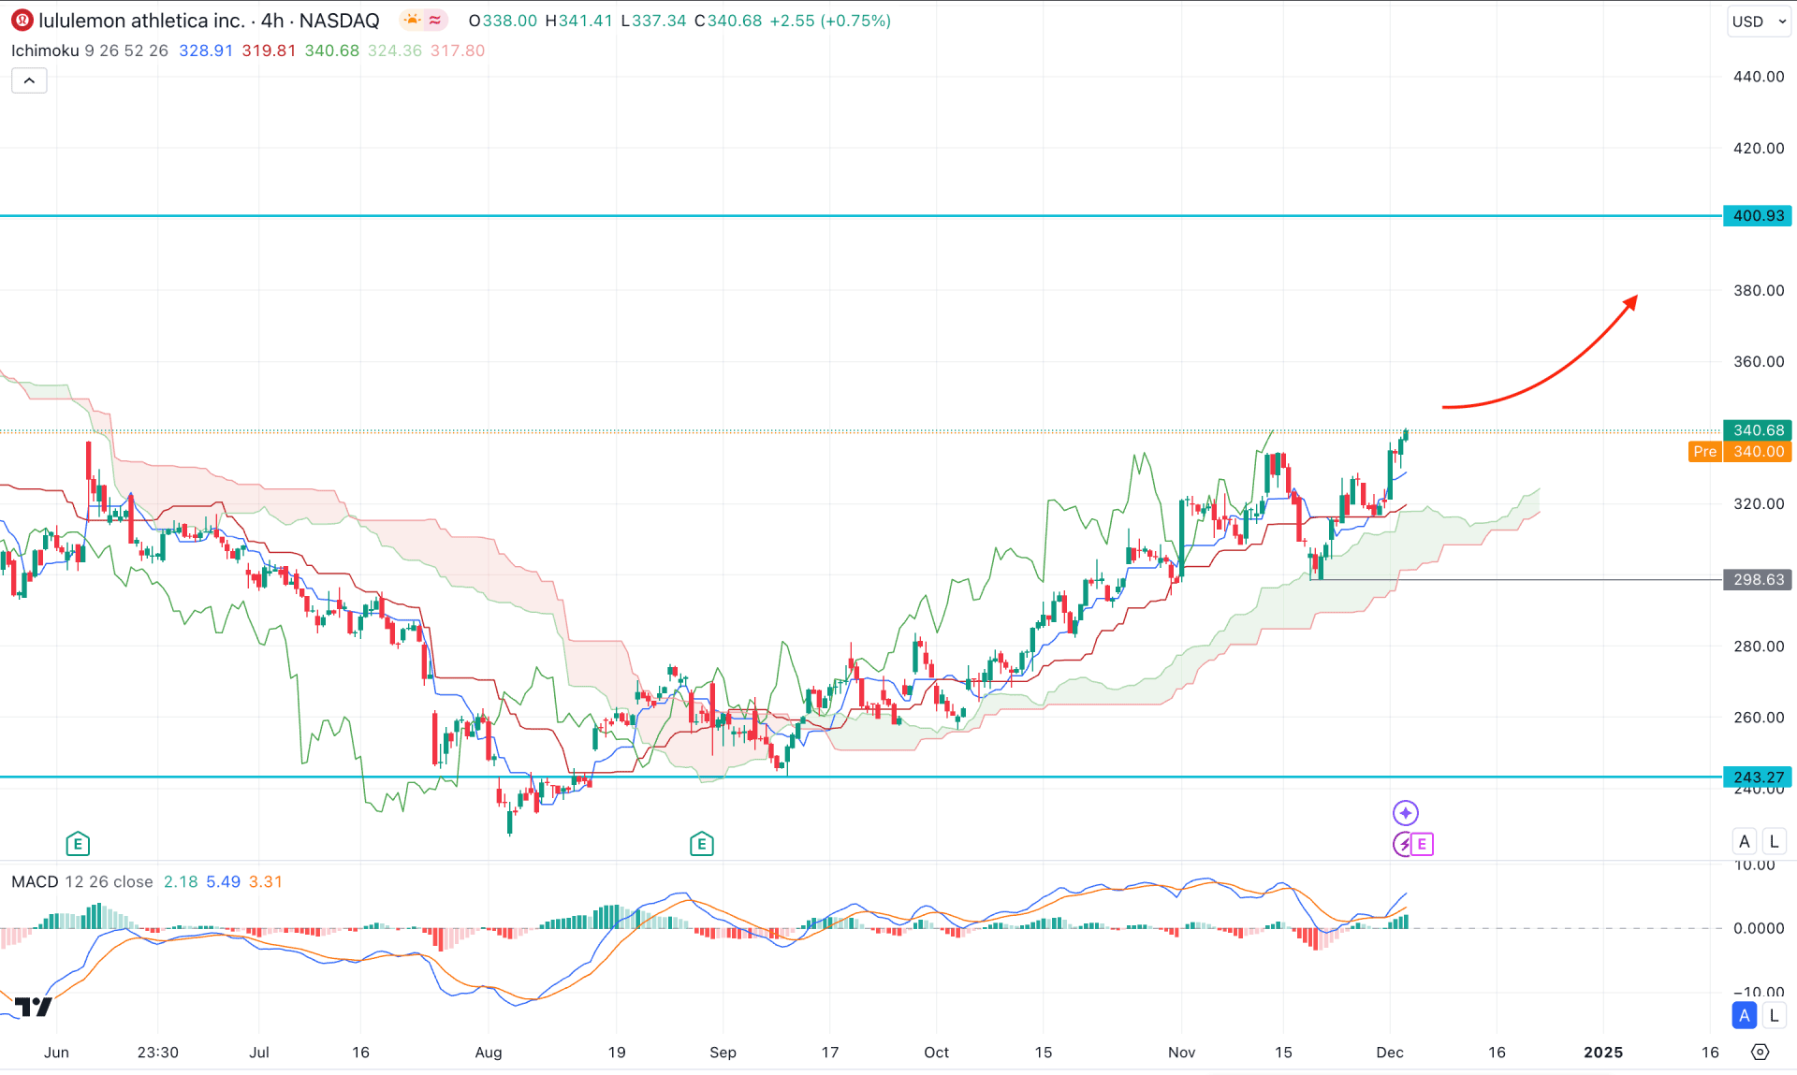The width and height of the screenshot is (1797, 1075).
Task: Click the lightning bolt event icon
Action: point(1402,844)
